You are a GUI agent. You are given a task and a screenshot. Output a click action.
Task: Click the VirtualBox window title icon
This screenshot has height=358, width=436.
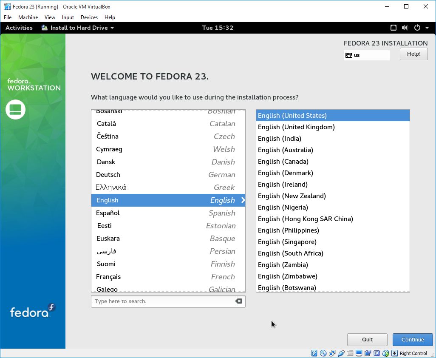(7, 6)
